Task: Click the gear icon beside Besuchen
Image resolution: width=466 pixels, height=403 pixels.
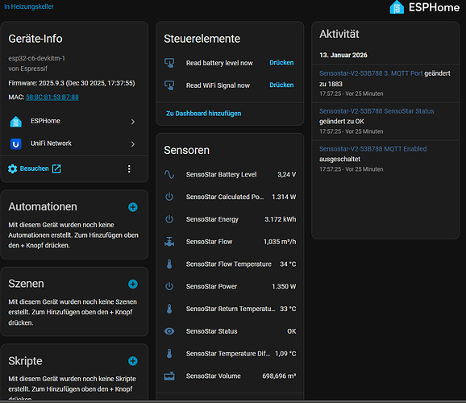Action: point(12,168)
